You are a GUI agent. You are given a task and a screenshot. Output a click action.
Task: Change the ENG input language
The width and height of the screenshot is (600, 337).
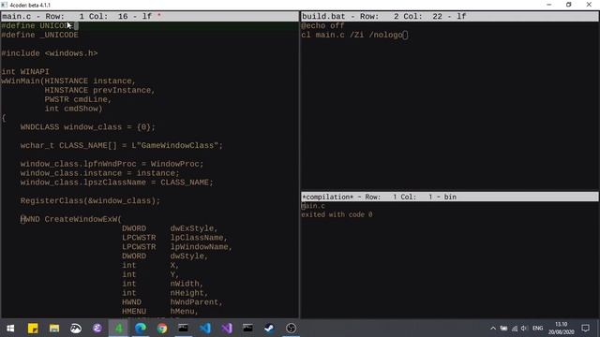pyautogui.click(x=537, y=329)
